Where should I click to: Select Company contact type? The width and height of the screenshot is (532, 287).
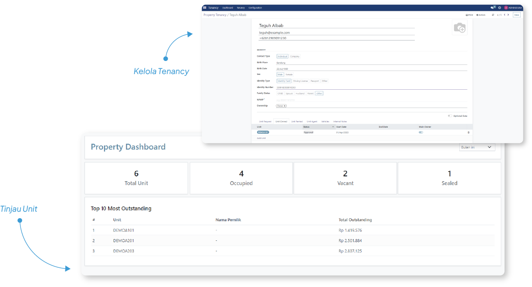coord(295,56)
